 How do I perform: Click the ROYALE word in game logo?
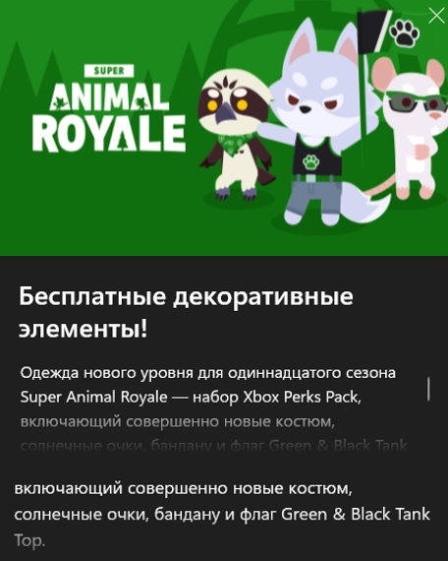click(x=109, y=134)
